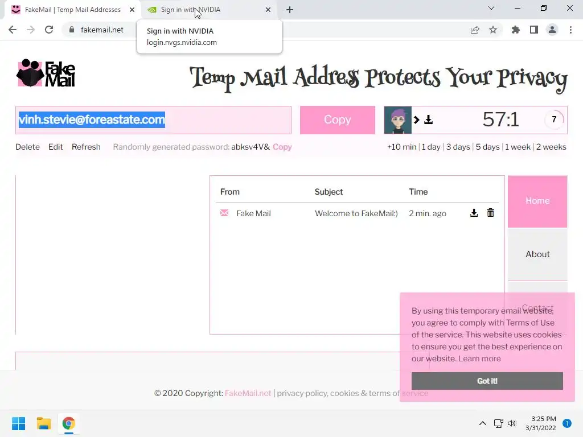Open network status tray icon
This screenshot has height=437, width=583.
(x=498, y=423)
